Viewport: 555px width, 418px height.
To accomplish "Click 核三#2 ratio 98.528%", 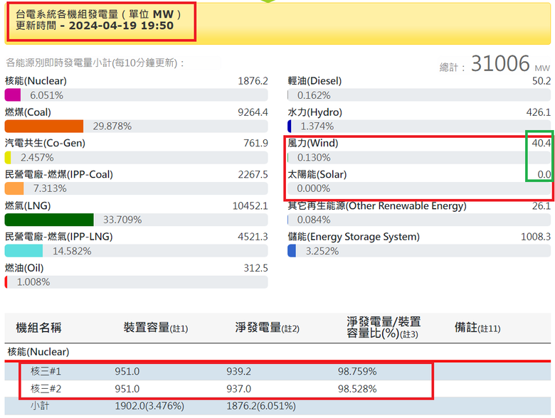I will pos(357,389).
